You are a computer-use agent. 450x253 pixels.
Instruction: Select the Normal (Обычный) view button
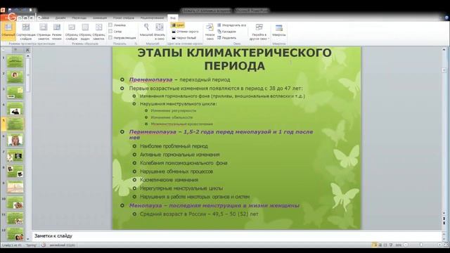pos(8,31)
